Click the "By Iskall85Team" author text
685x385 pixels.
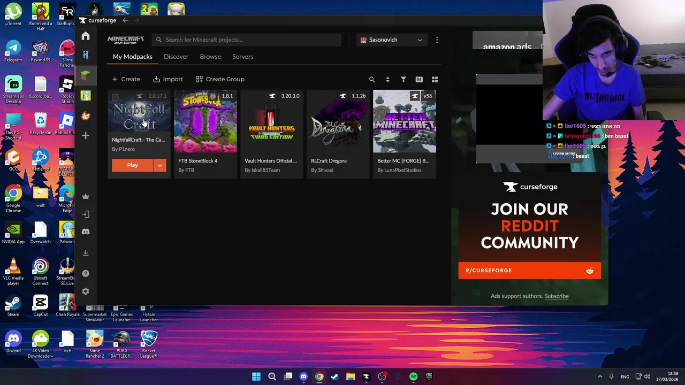pos(262,170)
